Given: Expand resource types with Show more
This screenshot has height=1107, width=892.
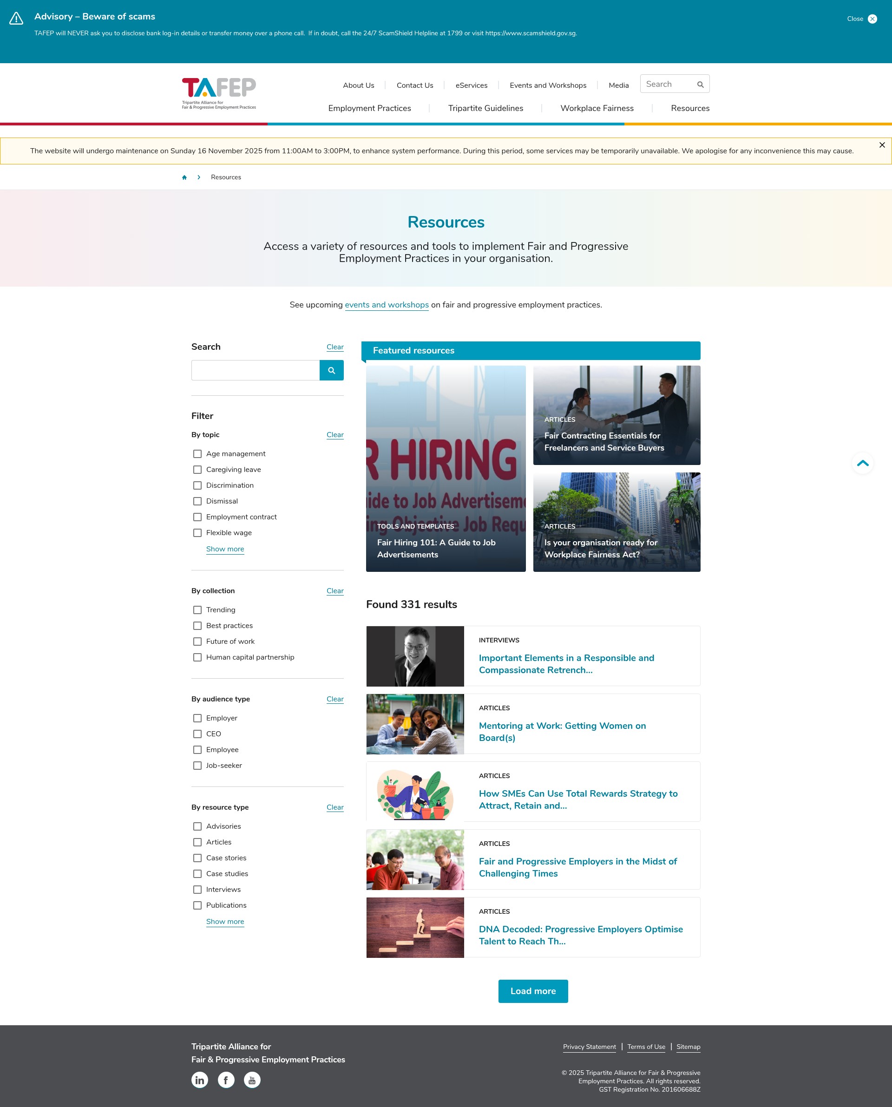Looking at the screenshot, I should [225, 922].
